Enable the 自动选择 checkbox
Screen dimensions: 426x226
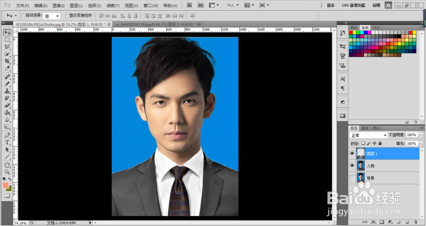pyautogui.click(x=23, y=15)
